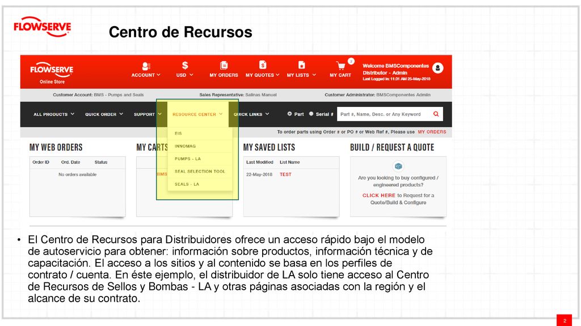The width and height of the screenshot is (581, 326).
Task: Open the My Lists star icon
Action: 302,65
